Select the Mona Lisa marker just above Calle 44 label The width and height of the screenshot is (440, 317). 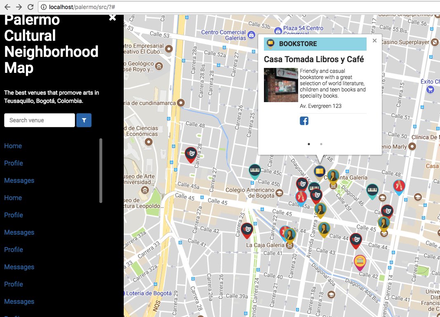pyautogui.click(x=324, y=230)
